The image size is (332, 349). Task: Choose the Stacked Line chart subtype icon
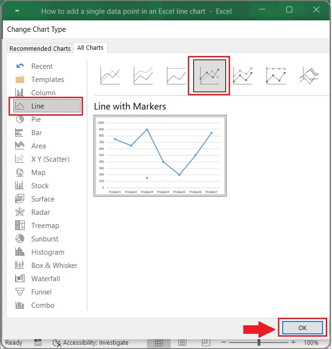tap(143, 75)
